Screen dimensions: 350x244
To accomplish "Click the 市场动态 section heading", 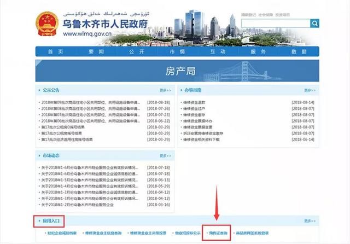I will (51, 155).
